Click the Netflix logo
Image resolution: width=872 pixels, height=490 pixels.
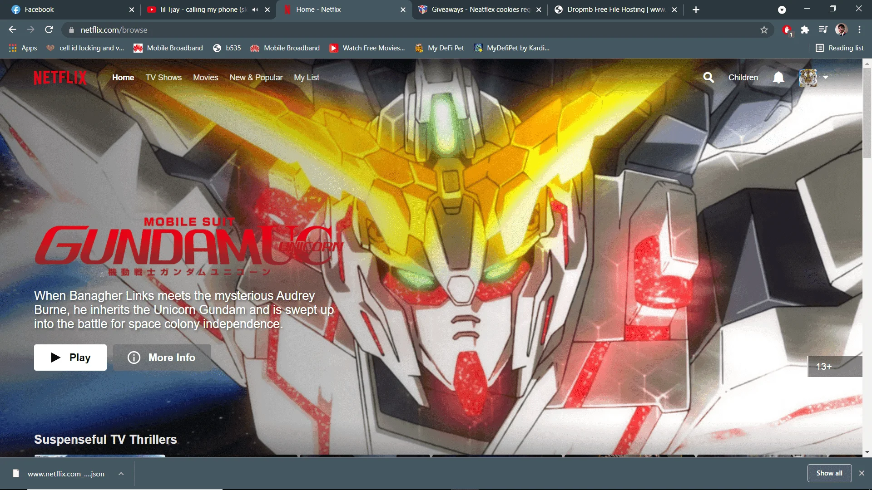60,78
